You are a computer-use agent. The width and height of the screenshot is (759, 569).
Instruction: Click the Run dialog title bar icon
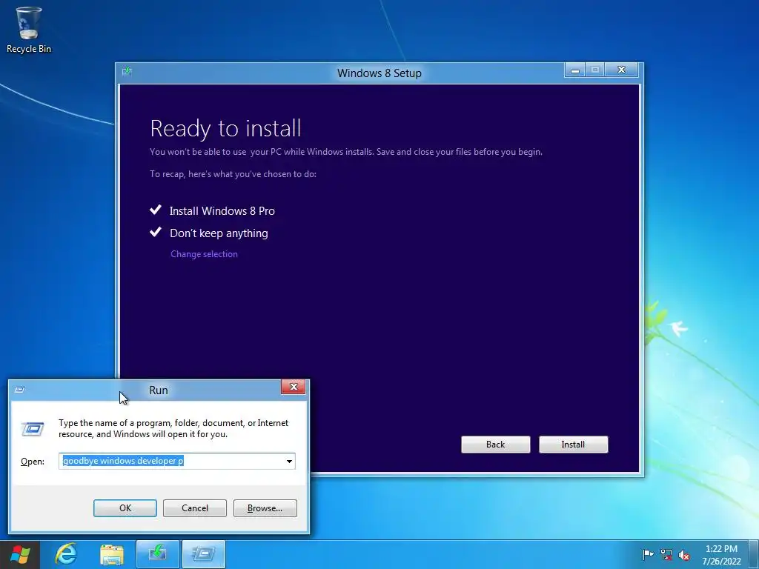20,390
